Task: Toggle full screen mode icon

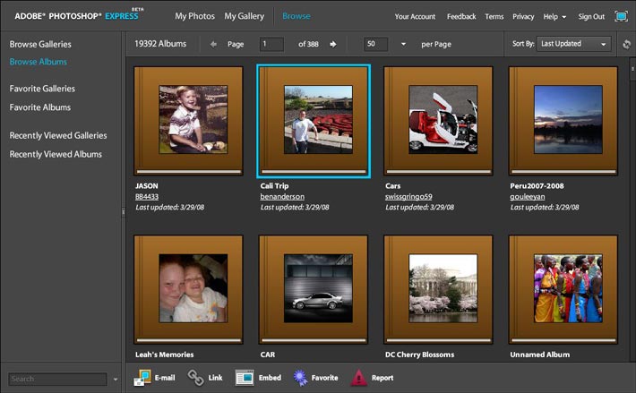Action: [x=622, y=16]
